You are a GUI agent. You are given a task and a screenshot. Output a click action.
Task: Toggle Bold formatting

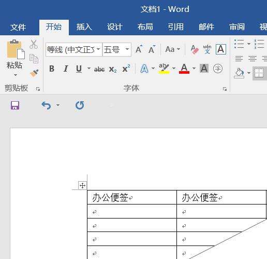[52, 69]
